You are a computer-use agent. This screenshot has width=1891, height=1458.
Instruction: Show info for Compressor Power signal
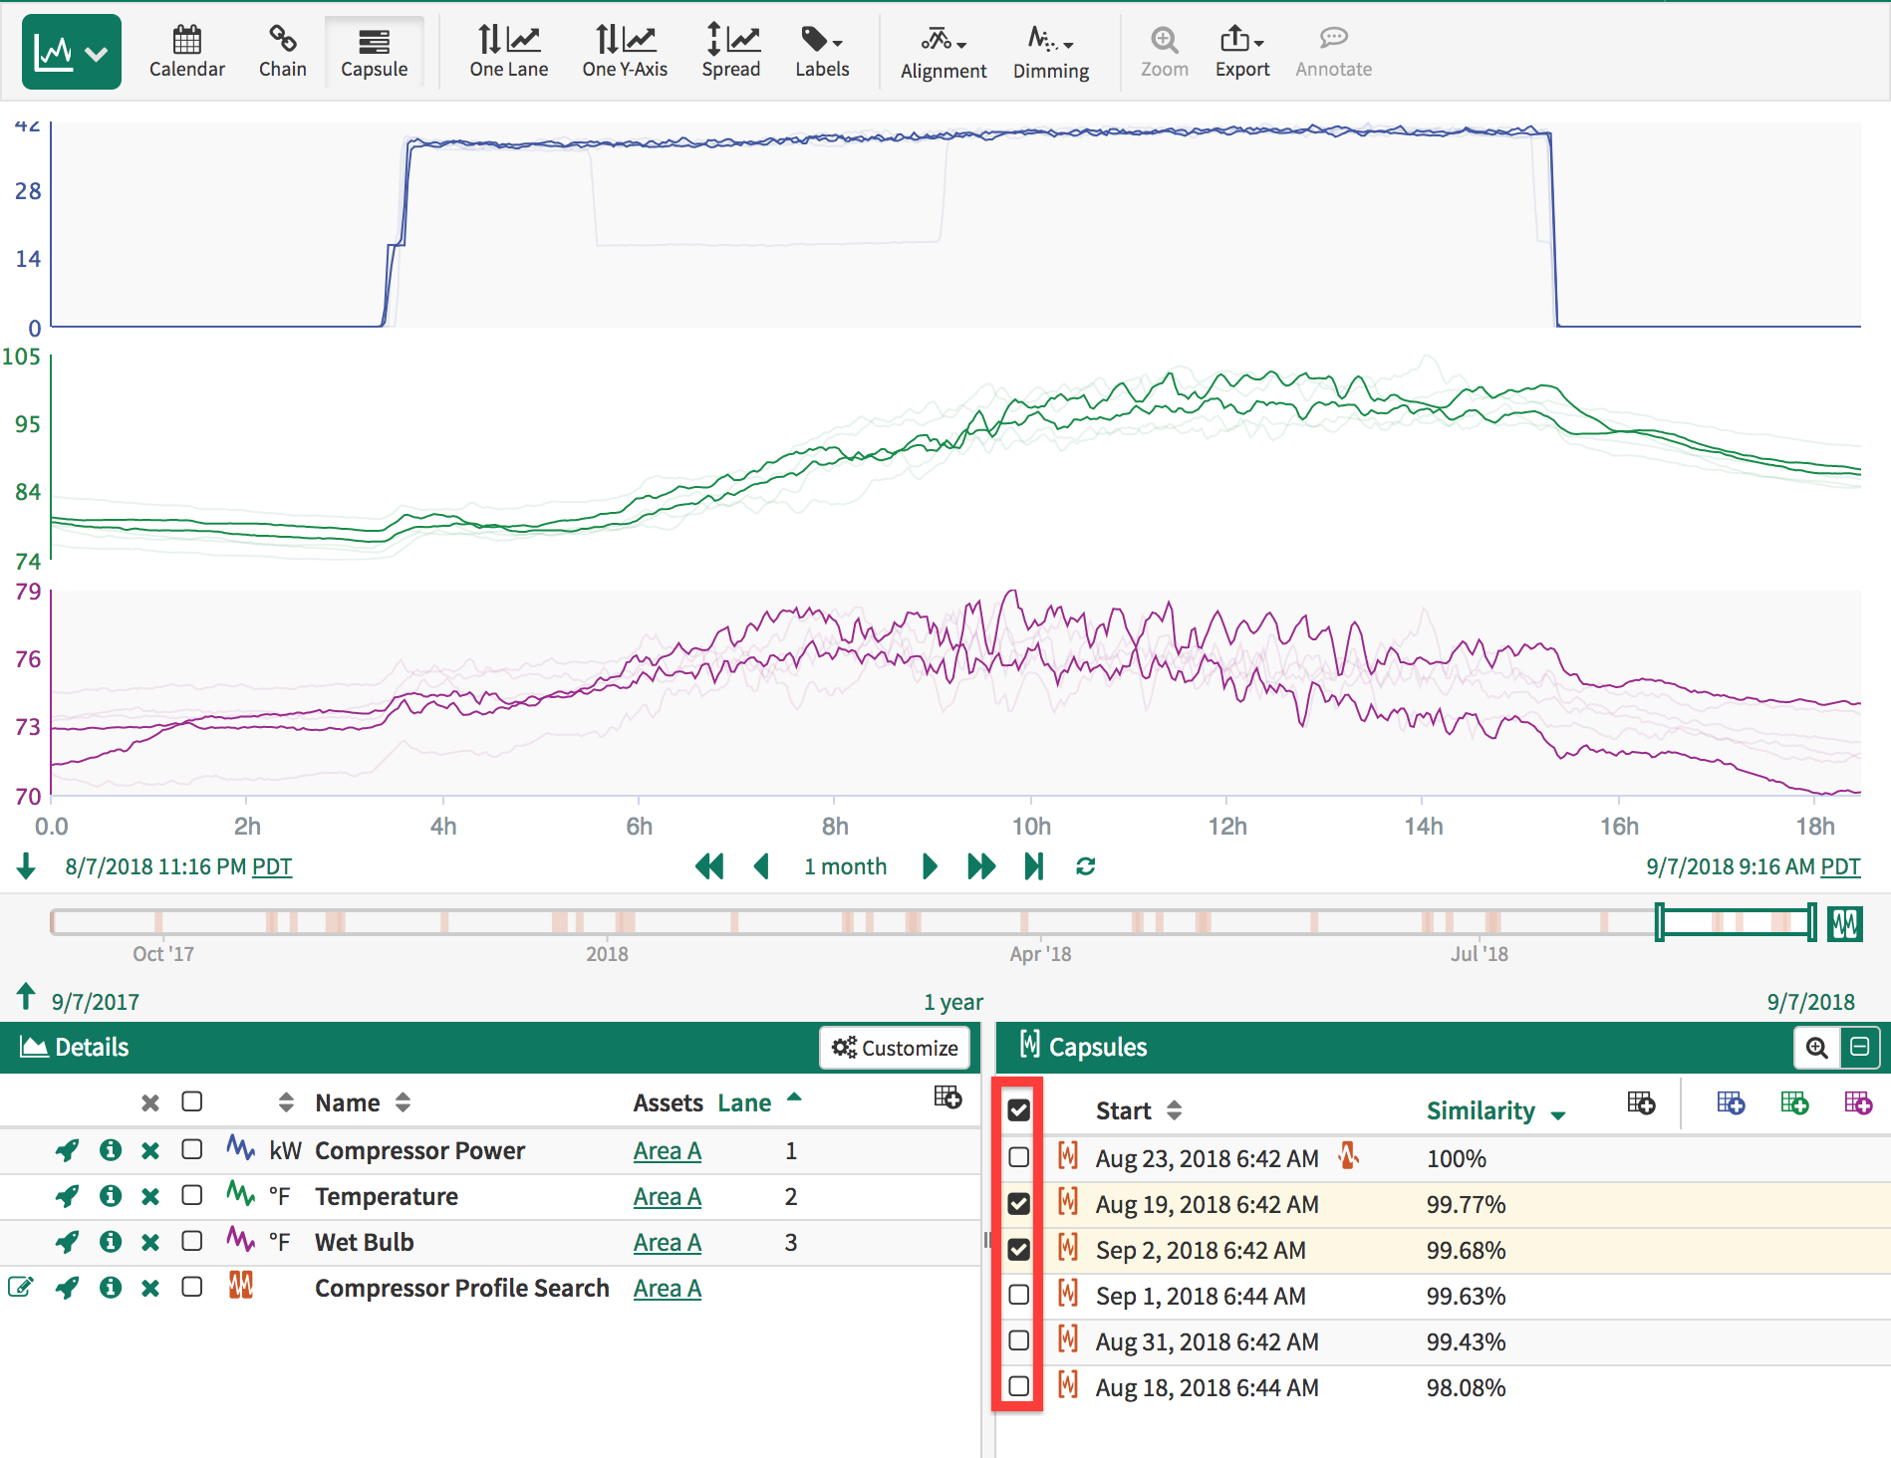pos(111,1150)
